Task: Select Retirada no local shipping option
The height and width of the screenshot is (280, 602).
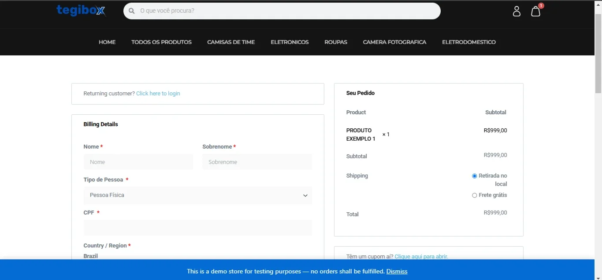Action: (475, 176)
